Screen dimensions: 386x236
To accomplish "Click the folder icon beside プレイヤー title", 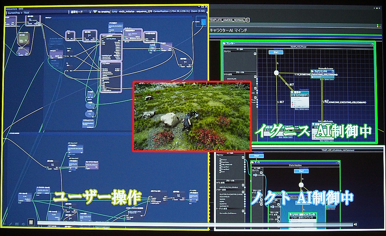I will click(224, 43).
